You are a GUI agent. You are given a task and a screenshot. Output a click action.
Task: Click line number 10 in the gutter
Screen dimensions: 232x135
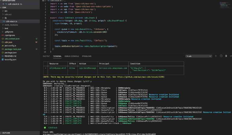point(45,29)
